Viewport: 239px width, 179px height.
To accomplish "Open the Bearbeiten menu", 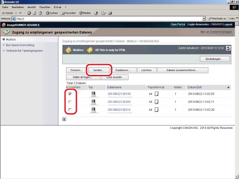I will click(18, 7).
